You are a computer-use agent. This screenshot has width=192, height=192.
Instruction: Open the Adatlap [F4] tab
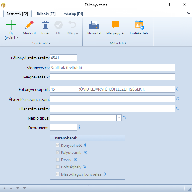click(x=73, y=14)
